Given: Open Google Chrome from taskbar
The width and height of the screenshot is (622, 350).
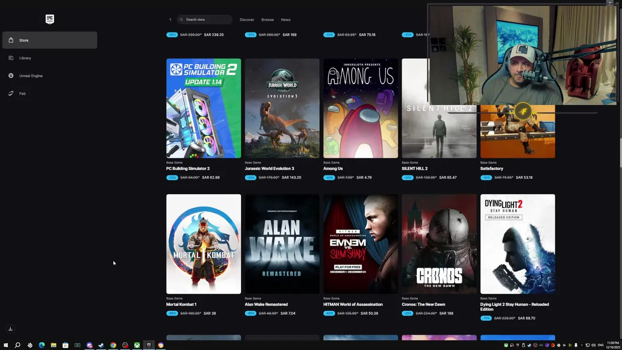Looking at the screenshot, I should click(113, 345).
